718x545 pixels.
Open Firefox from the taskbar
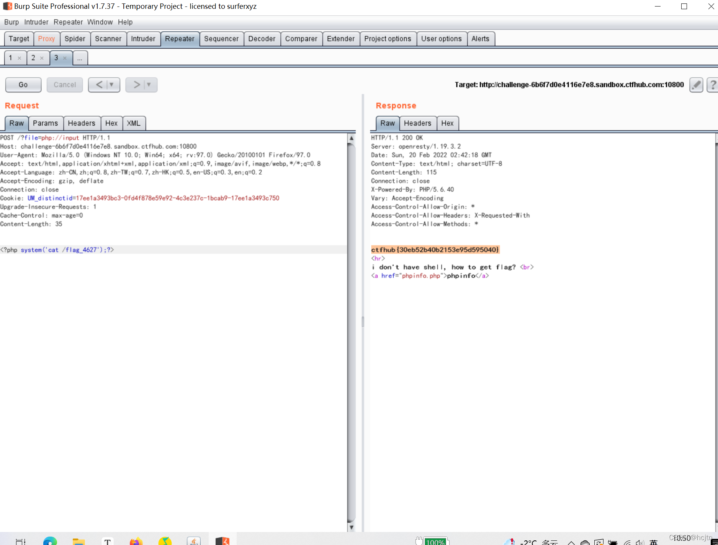136,540
